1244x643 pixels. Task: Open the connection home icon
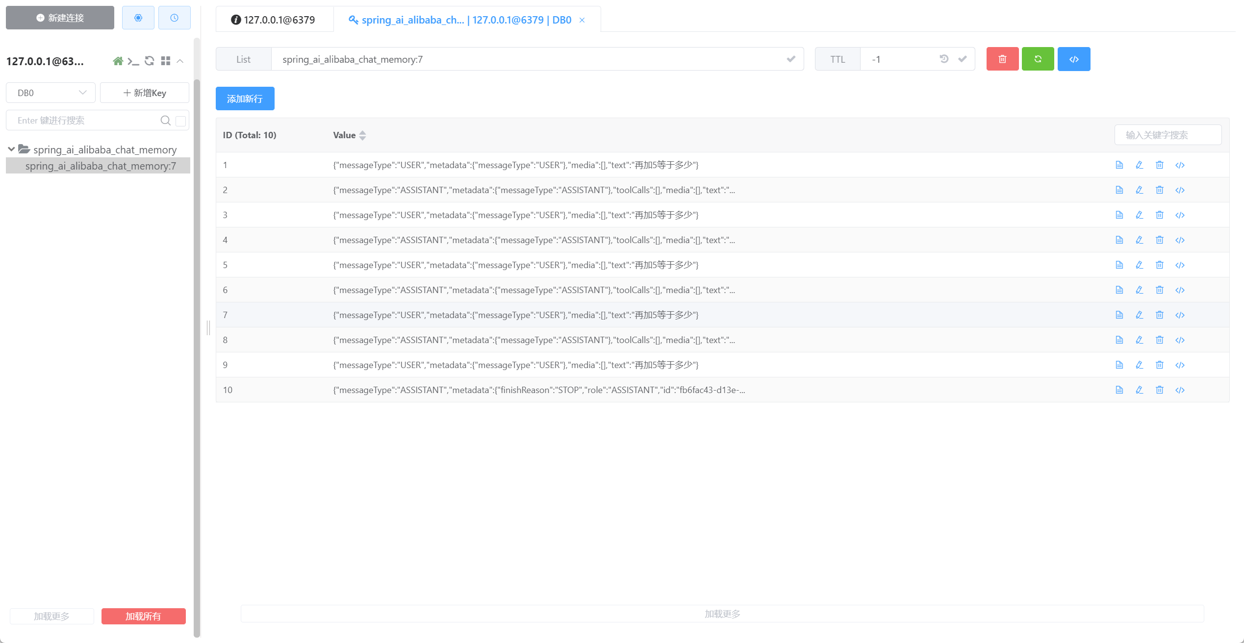point(118,61)
